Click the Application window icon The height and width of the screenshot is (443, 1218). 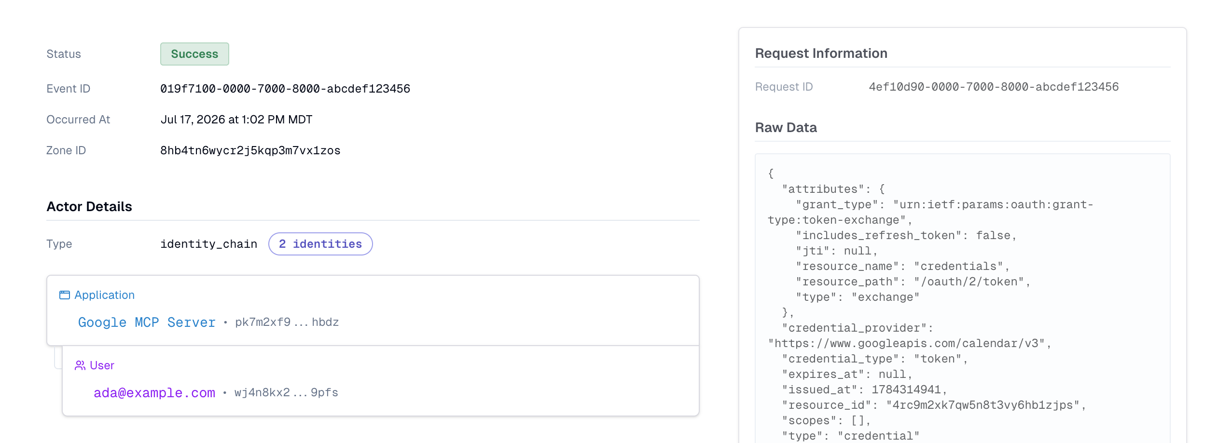tap(64, 295)
